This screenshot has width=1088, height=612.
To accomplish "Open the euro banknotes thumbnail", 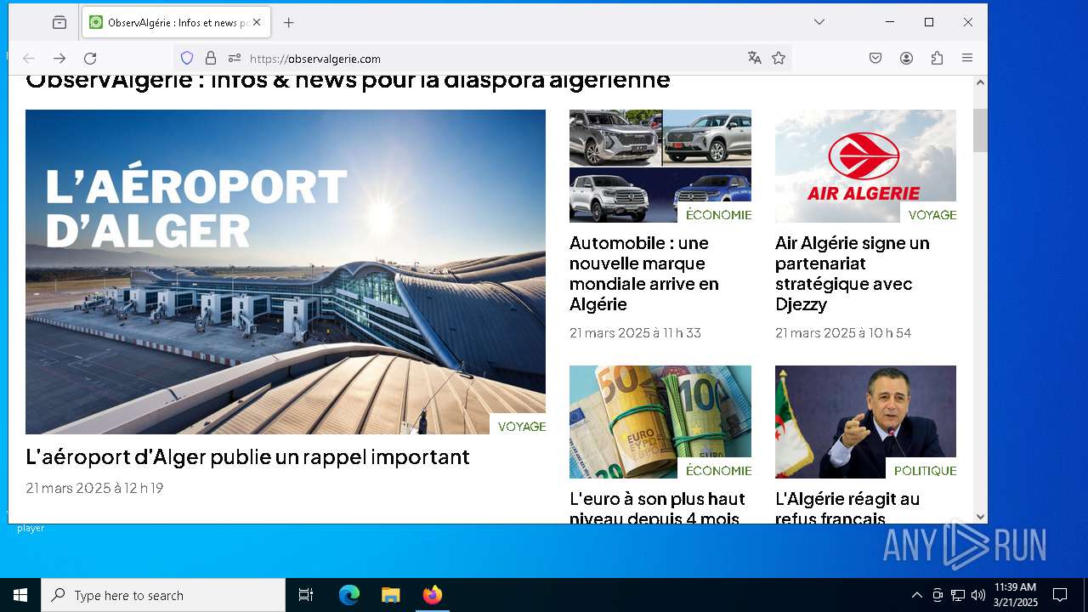I will [660, 422].
